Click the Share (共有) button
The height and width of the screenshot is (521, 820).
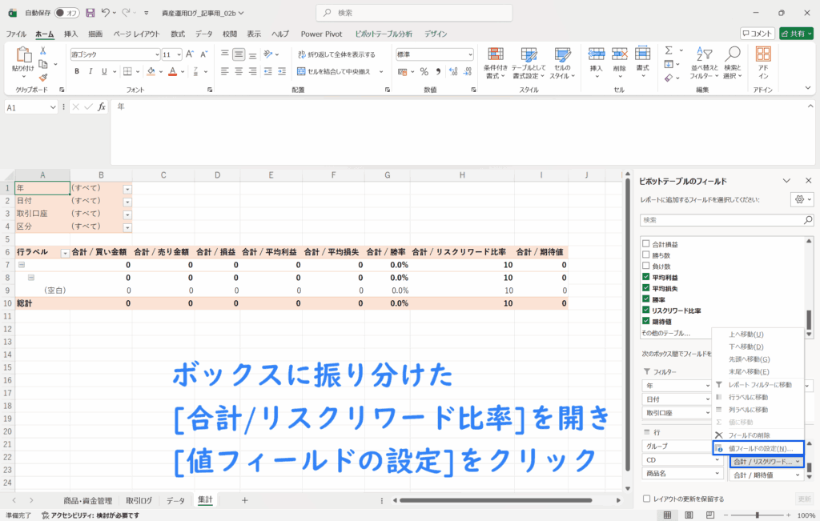(796, 34)
